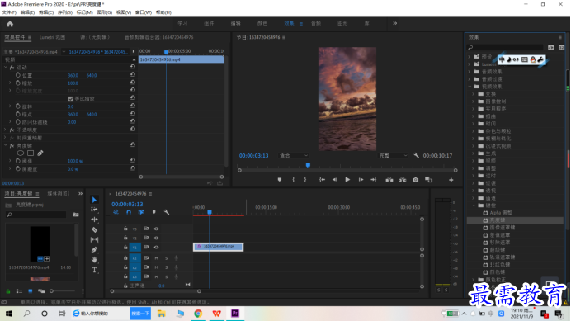Switch to the Lumetri 范围 tab
The image size is (571, 321).
coord(53,37)
